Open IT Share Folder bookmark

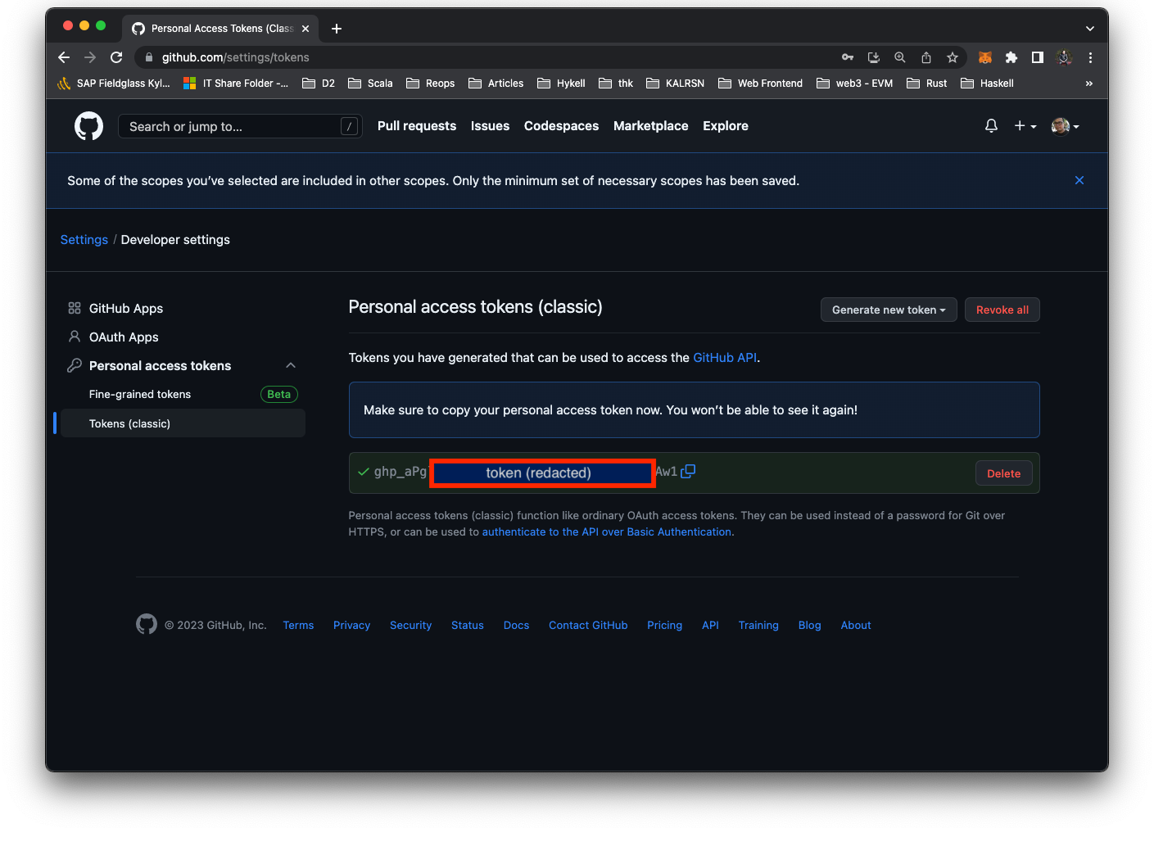(x=236, y=84)
